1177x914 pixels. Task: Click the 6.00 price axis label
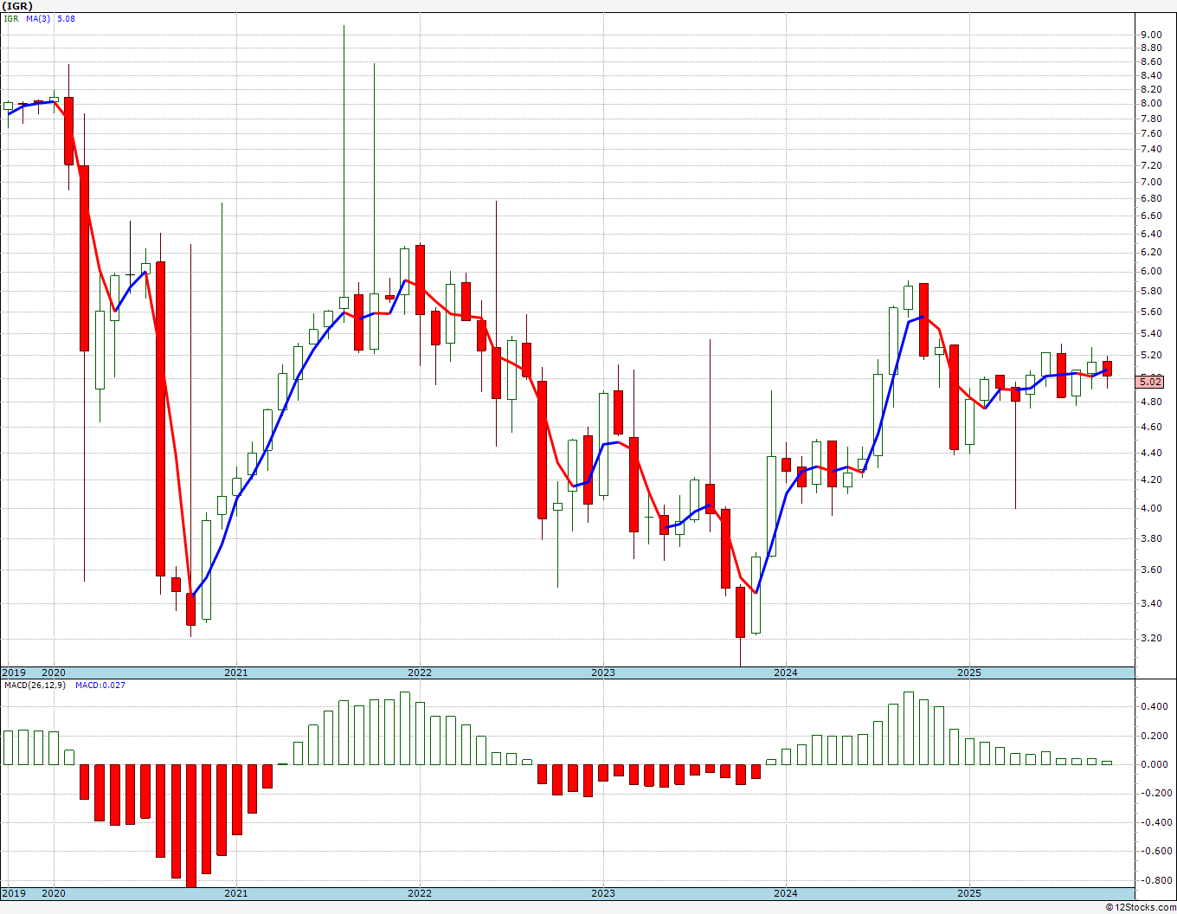[1151, 271]
